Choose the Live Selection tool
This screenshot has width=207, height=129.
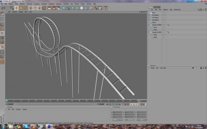point(12,8)
